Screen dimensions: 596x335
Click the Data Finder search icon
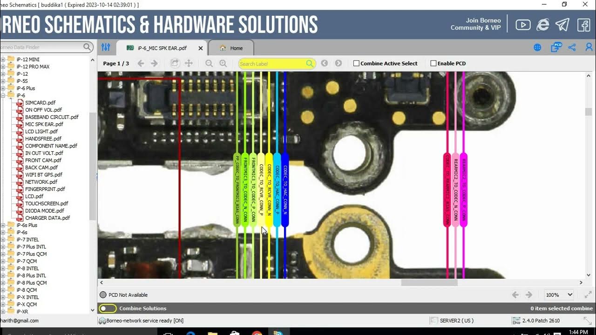click(87, 47)
